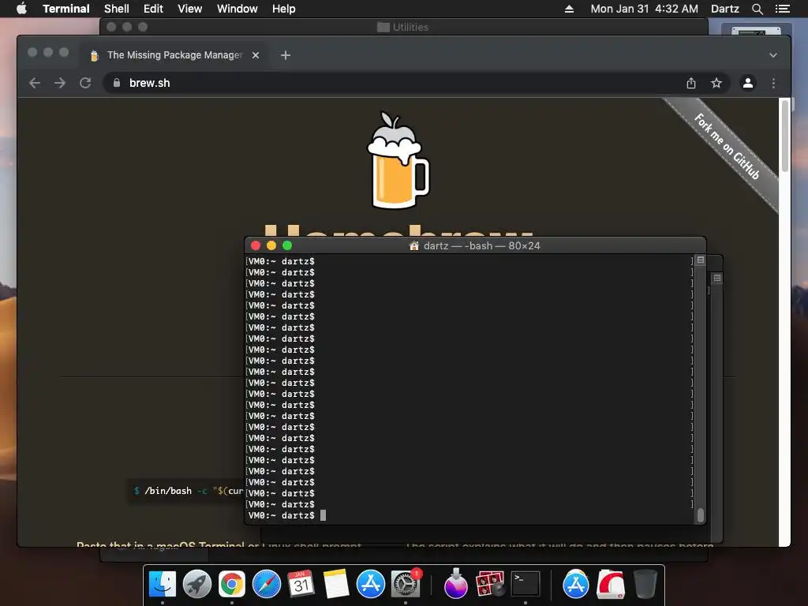
Task: Share this page from Chrome toolbar
Action: (x=691, y=83)
